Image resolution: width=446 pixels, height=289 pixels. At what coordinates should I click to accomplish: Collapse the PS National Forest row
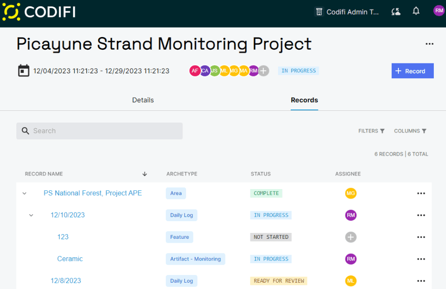24,193
